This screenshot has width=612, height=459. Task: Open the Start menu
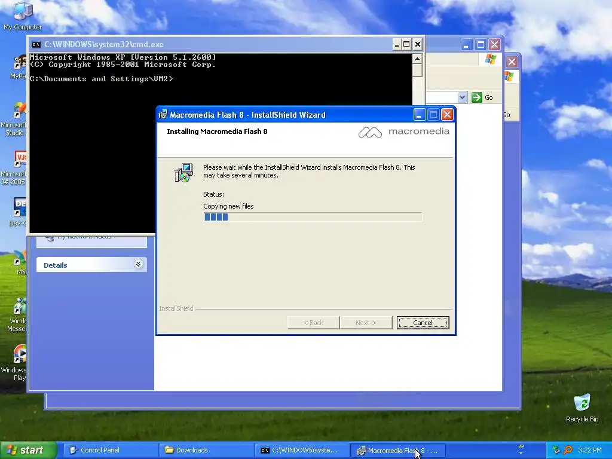[x=28, y=450]
